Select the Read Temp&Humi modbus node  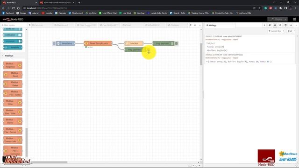click(x=98, y=43)
